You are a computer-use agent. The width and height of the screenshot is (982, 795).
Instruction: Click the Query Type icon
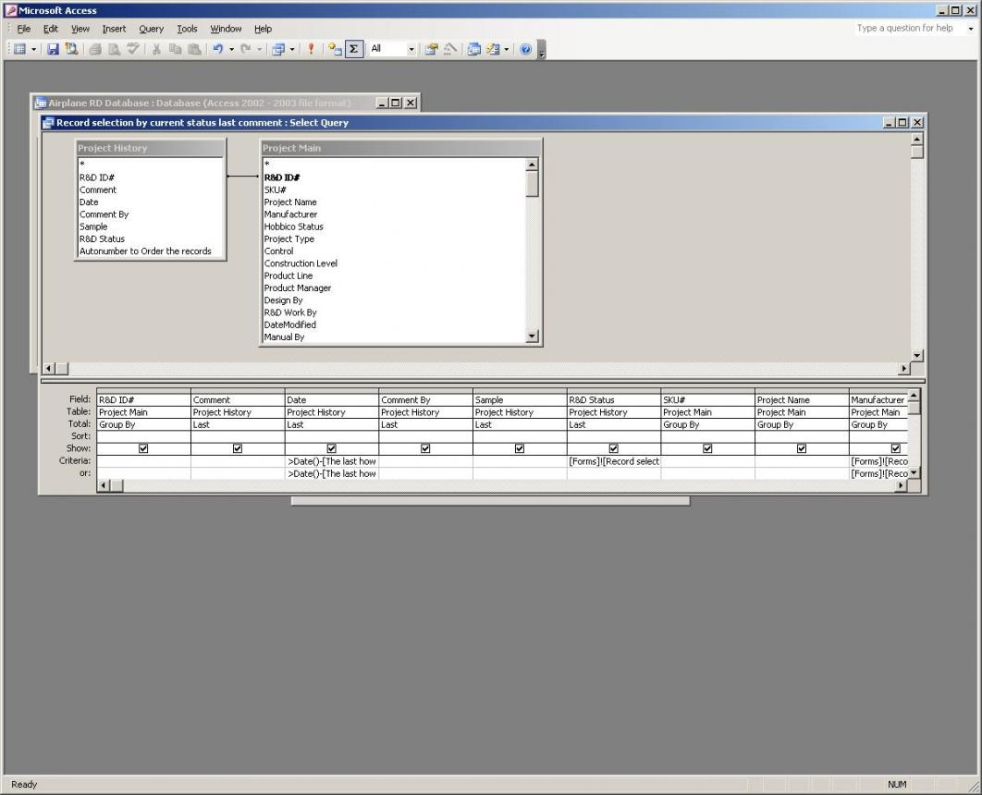pyautogui.click(x=278, y=49)
